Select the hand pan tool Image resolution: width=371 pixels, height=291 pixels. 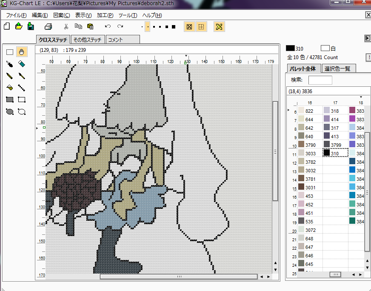22,52
